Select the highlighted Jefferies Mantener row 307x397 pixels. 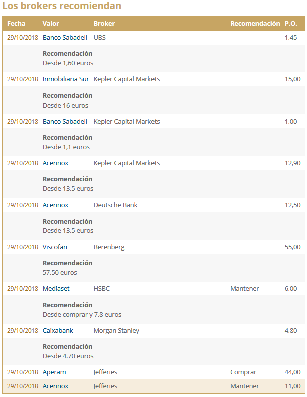(153, 386)
